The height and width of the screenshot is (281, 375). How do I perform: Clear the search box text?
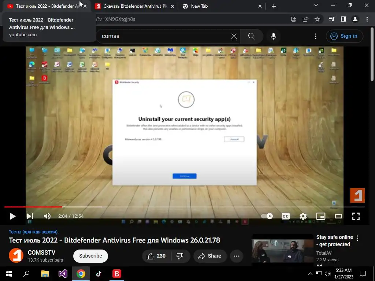pos(234,36)
